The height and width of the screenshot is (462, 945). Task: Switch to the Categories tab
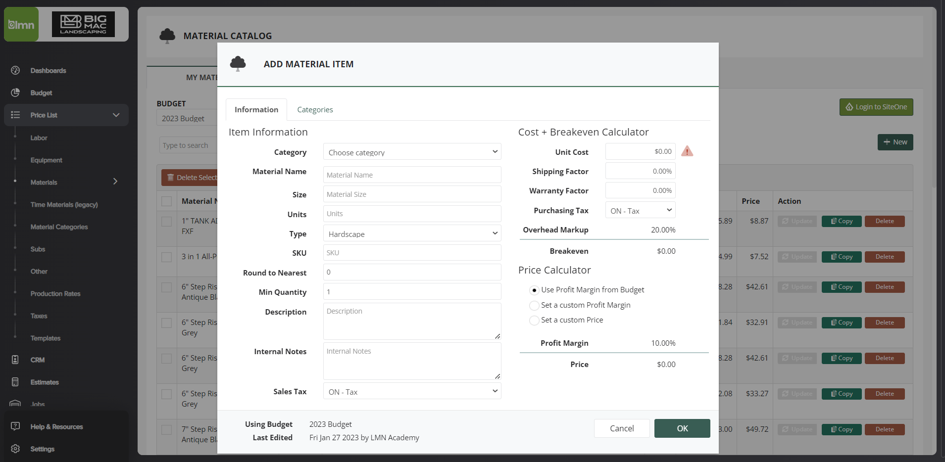coord(315,109)
